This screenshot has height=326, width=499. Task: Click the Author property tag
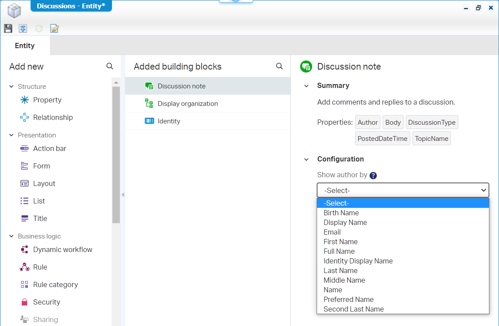pos(367,123)
